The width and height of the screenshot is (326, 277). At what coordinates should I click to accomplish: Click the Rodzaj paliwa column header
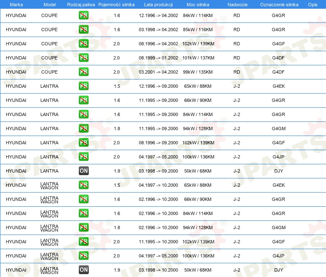81,5
